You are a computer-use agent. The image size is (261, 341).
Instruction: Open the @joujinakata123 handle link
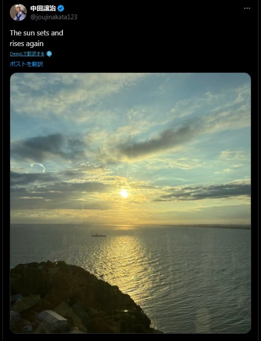click(x=54, y=17)
